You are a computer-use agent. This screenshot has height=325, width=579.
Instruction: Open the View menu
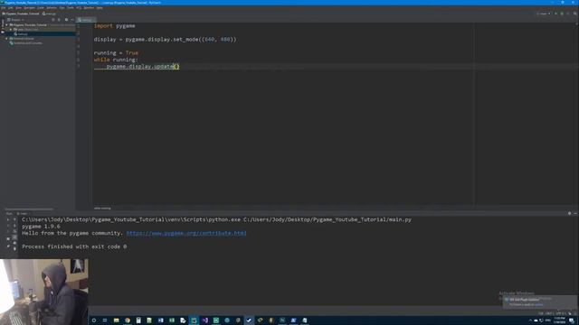(18, 8)
